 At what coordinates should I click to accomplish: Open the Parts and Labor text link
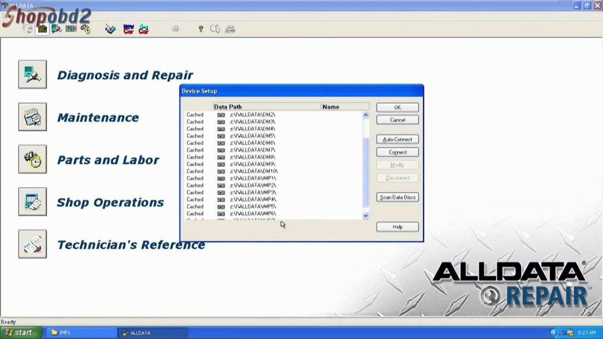click(108, 160)
